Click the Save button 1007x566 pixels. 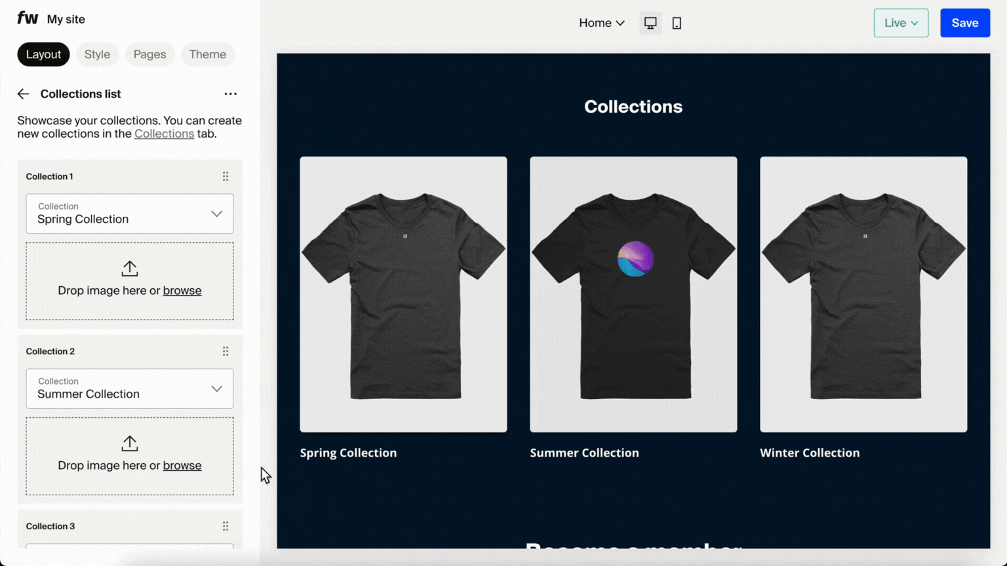click(964, 22)
